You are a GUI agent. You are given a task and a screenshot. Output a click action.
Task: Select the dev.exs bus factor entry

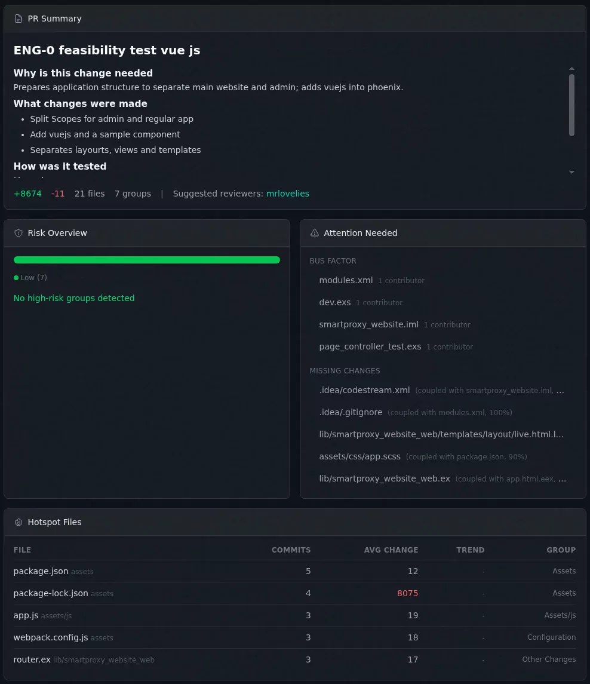tap(335, 302)
